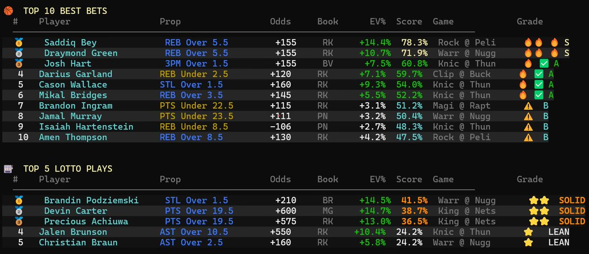589x254 pixels.
Task: Click the +600 odds value
Action: click(x=286, y=211)
